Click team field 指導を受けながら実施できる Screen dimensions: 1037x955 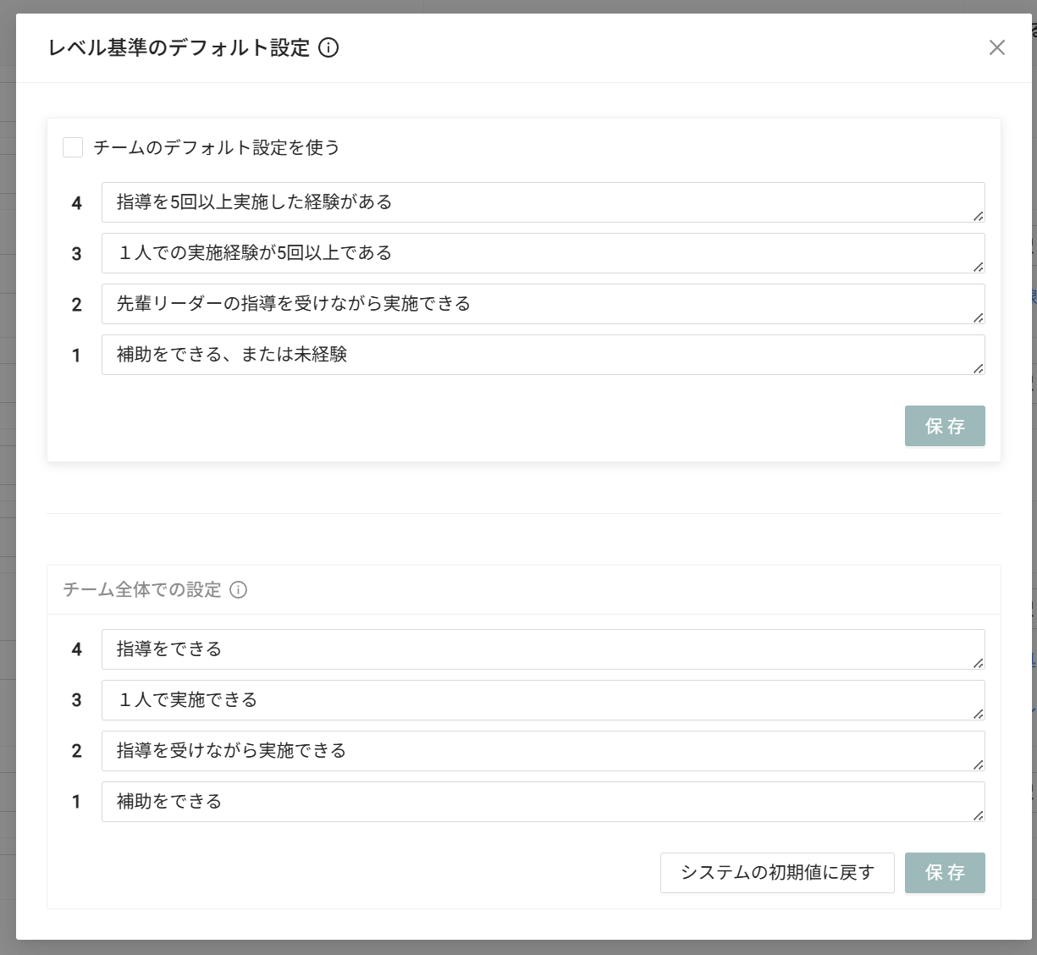542,751
